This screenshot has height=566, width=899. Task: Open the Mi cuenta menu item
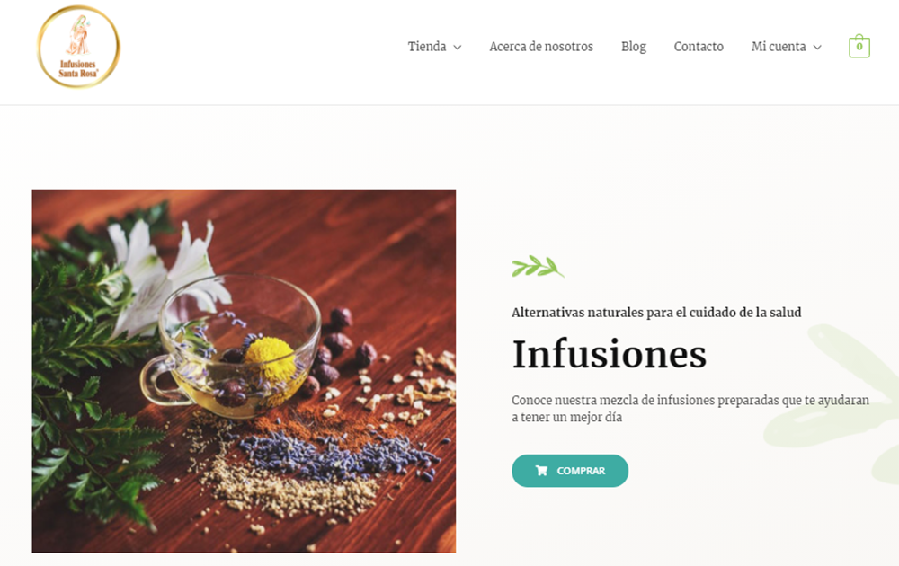coord(779,47)
